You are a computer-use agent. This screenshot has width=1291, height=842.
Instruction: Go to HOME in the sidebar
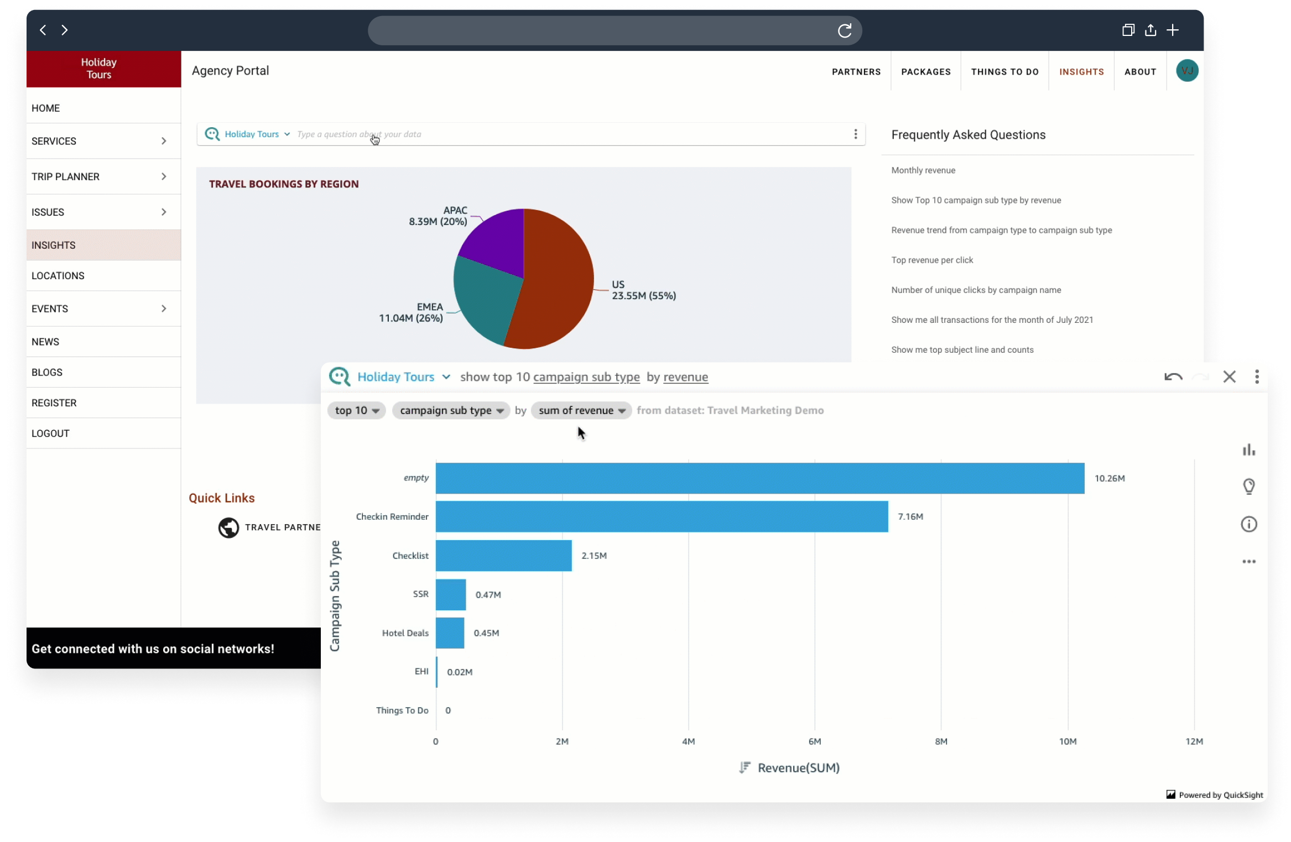click(x=103, y=108)
